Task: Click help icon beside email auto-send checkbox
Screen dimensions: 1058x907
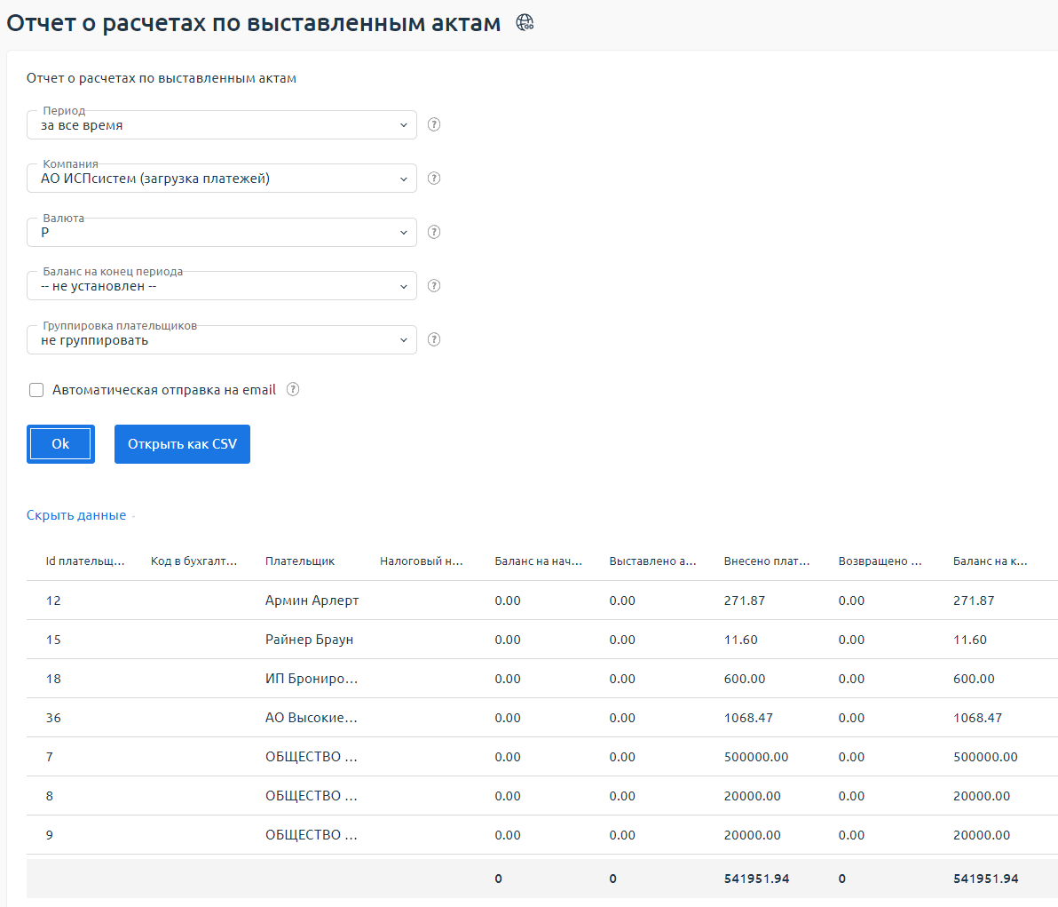Action: (x=293, y=389)
